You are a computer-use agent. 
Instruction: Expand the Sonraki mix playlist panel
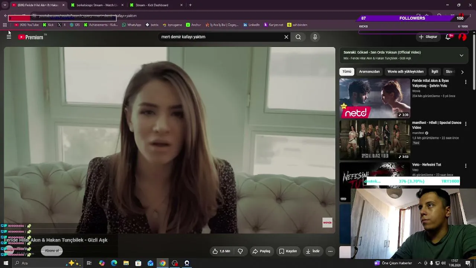tap(461, 55)
